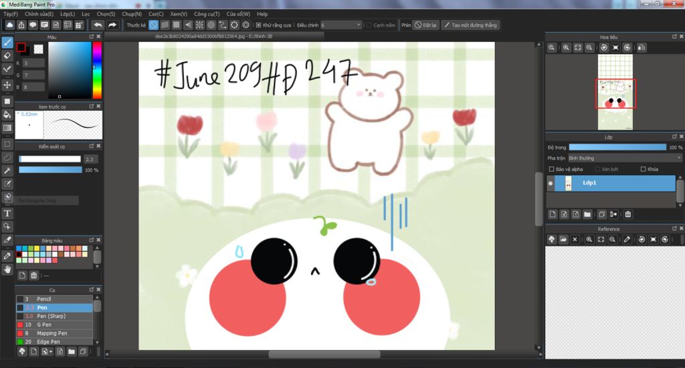Open the Tệp(F) menu
The image size is (685, 368).
tap(11, 14)
